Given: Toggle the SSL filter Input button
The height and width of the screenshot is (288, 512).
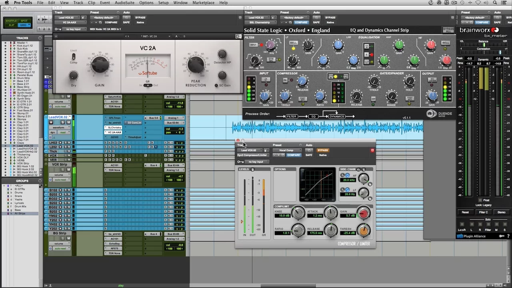Looking at the screenshot, I should pos(253,45).
